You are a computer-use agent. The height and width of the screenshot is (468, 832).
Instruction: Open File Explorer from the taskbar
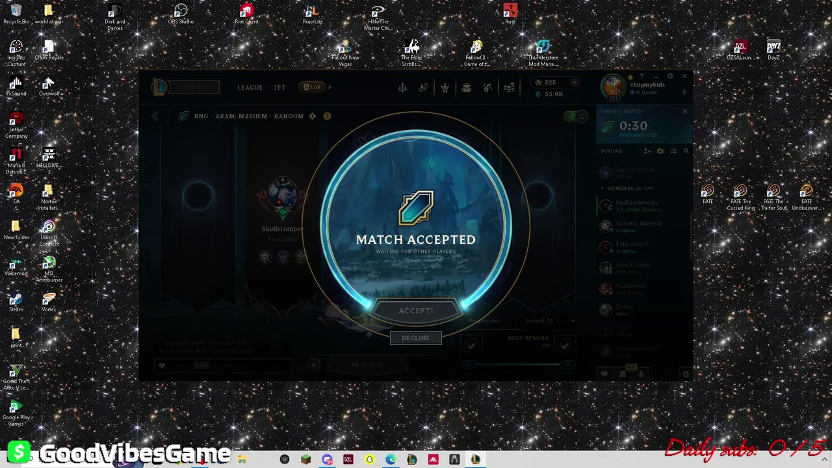[x=242, y=460]
